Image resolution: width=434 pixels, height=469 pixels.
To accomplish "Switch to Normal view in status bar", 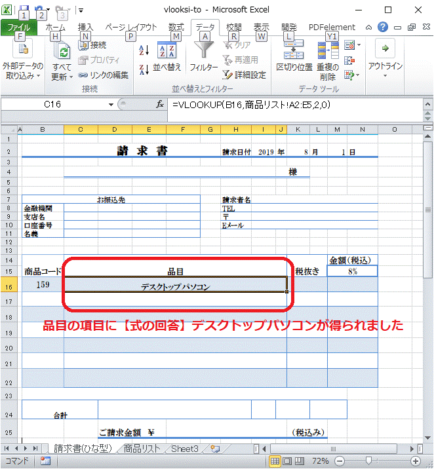I will [275, 461].
